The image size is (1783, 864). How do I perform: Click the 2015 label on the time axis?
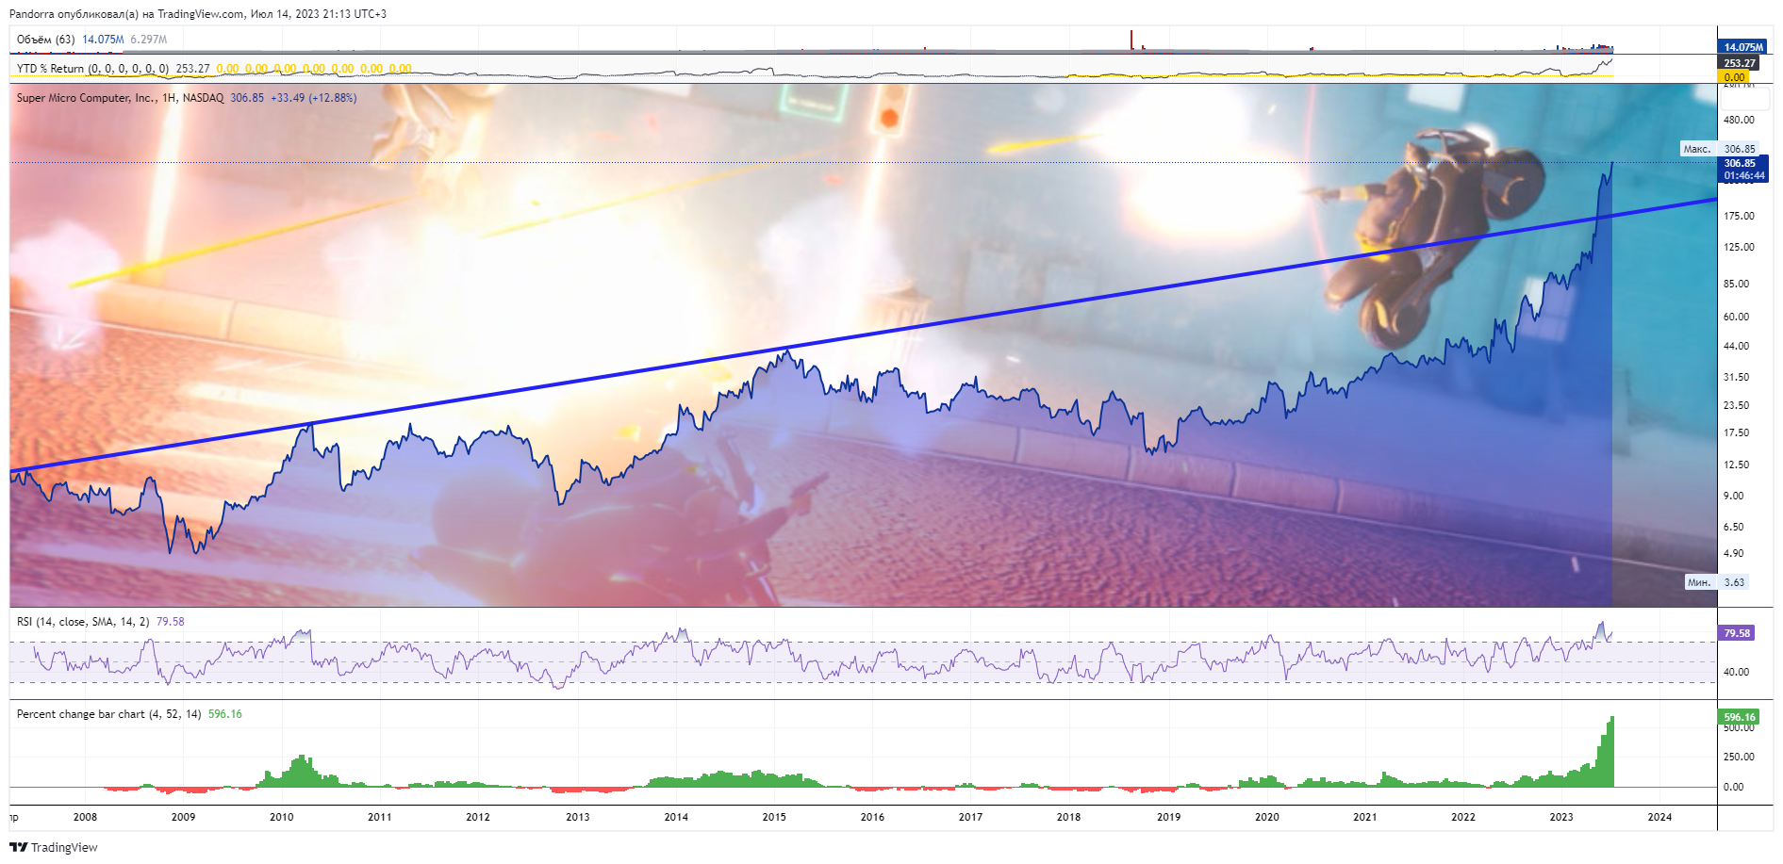[774, 817]
